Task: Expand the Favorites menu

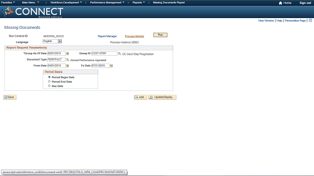Action: [x=8, y=2]
